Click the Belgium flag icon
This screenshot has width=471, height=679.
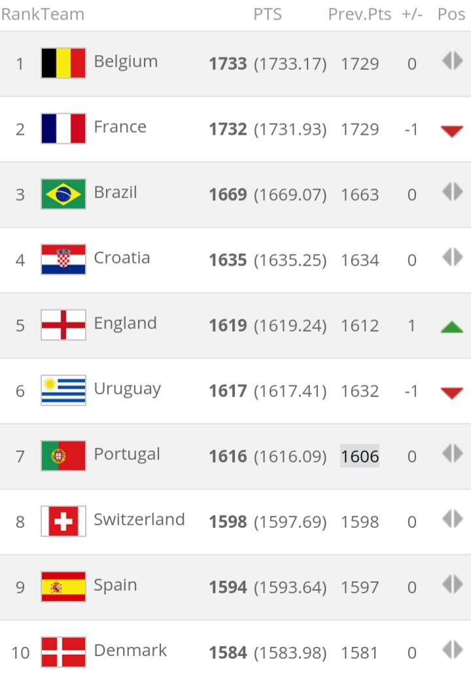tap(63, 63)
